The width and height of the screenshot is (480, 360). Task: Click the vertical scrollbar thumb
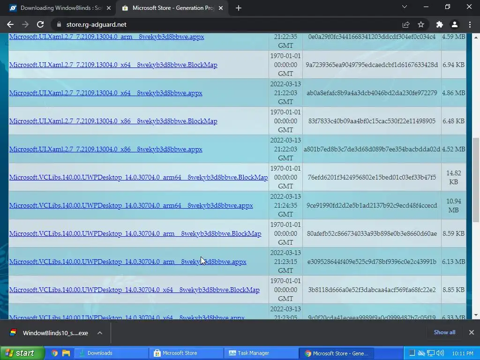pyautogui.click(x=476, y=180)
